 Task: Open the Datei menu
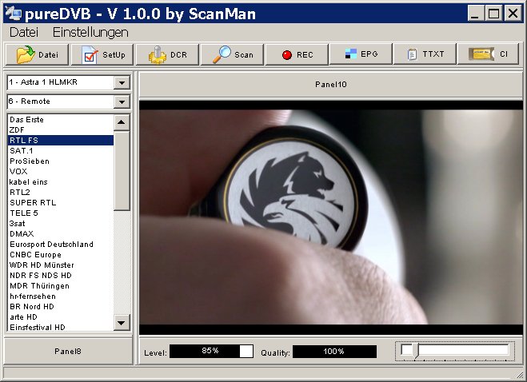tap(24, 32)
